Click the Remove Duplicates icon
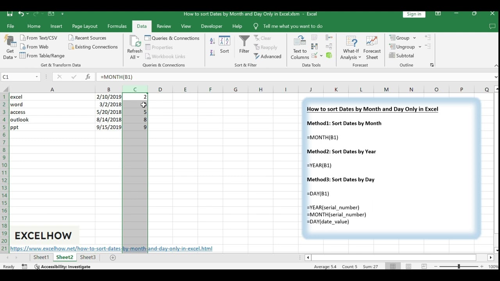Viewport: 500px width, 281px height. coord(314,47)
